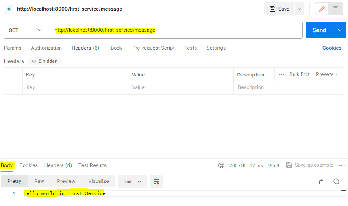Switch to the Authorization tab
The height and width of the screenshot is (206, 348).
coord(46,48)
